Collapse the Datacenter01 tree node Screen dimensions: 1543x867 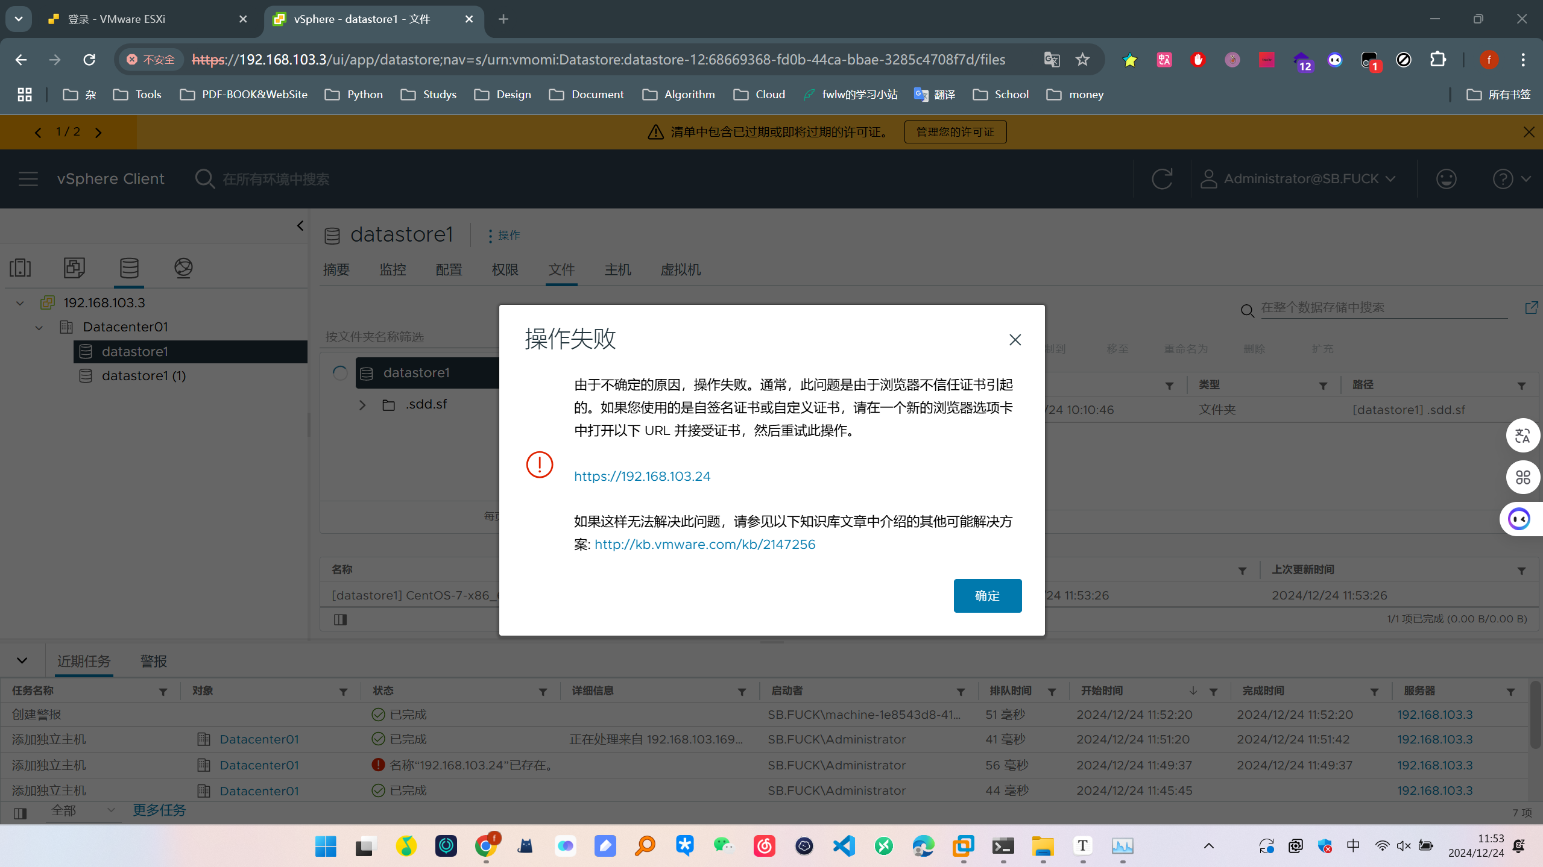tap(39, 327)
